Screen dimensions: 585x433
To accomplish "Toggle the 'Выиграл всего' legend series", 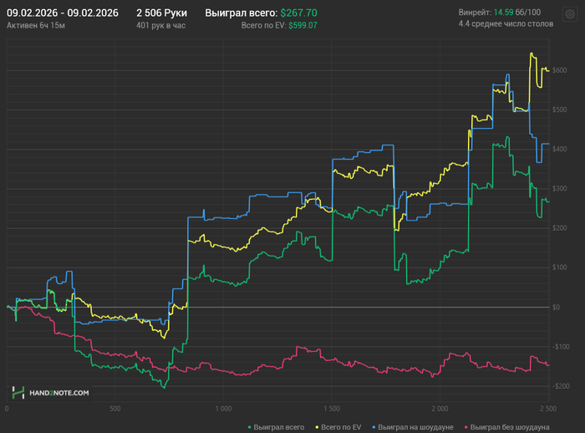I will (276, 427).
